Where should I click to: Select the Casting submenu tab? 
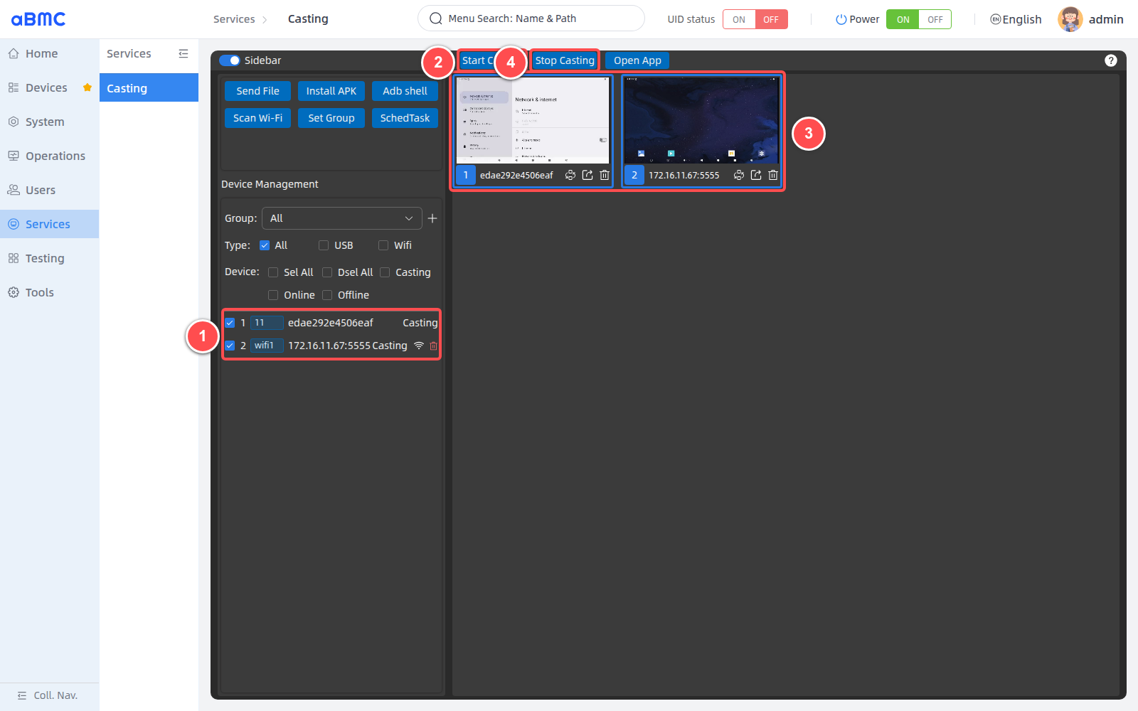pos(149,88)
